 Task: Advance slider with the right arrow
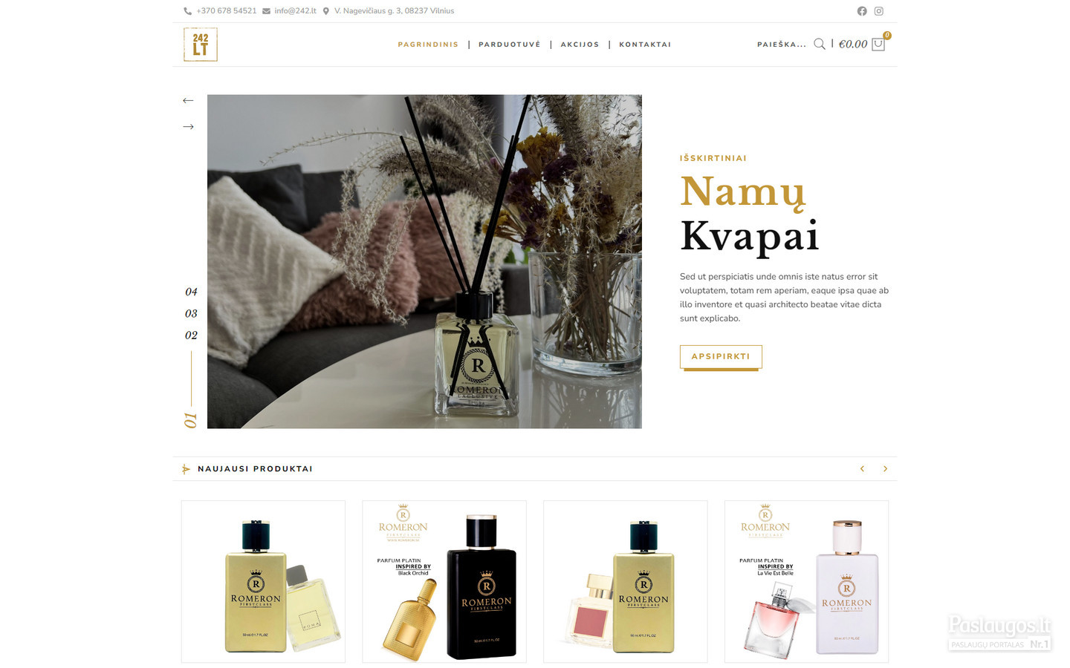[x=188, y=127]
